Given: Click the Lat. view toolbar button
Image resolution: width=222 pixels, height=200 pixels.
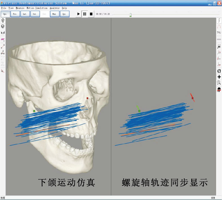Looking at the screenshot, I should [x=25, y=14].
